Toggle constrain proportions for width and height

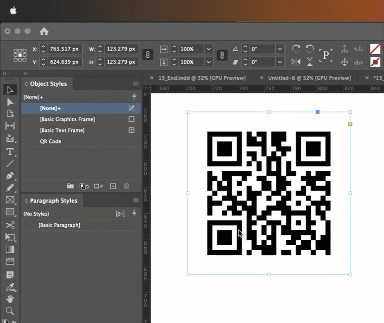pos(148,55)
